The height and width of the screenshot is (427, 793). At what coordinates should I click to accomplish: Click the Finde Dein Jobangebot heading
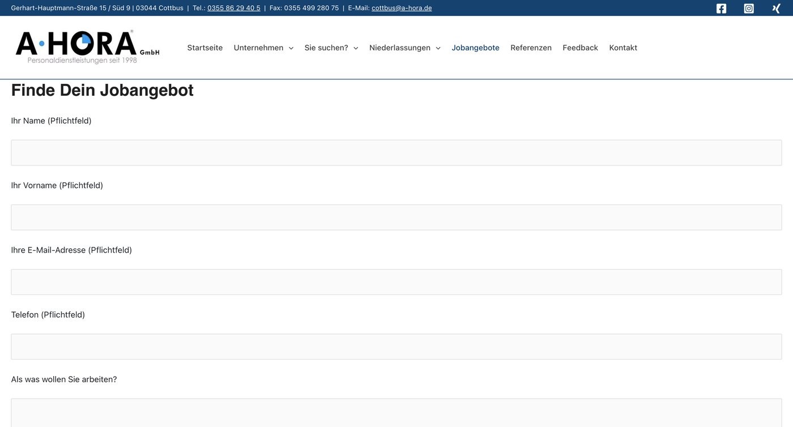(103, 90)
